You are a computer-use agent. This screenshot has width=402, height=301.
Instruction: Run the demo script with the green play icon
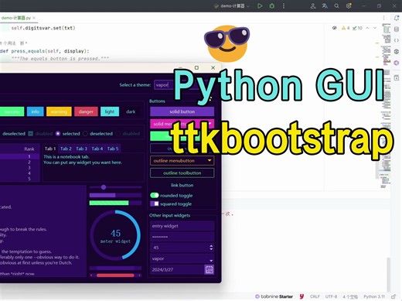pyautogui.click(x=260, y=5)
